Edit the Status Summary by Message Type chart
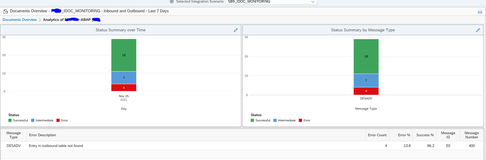This screenshot has width=486, height=160. point(478,30)
